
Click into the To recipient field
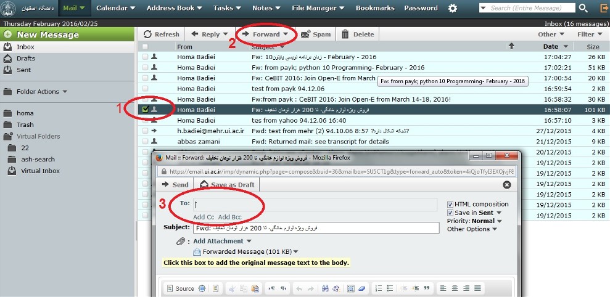(315, 205)
